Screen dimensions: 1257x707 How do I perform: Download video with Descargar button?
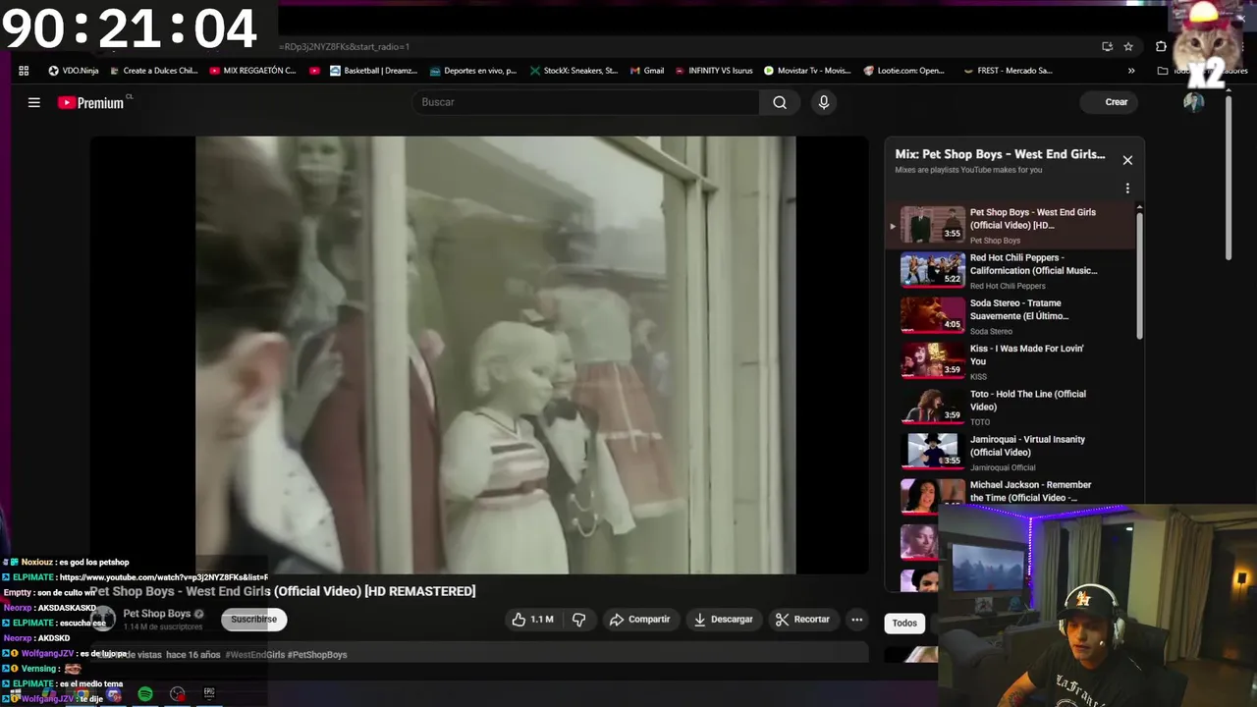pyautogui.click(x=723, y=620)
